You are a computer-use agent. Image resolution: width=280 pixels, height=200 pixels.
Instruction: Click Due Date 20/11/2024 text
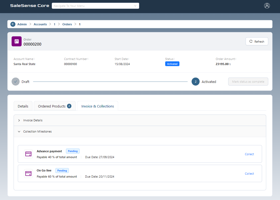pyautogui.click(x=100, y=177)
